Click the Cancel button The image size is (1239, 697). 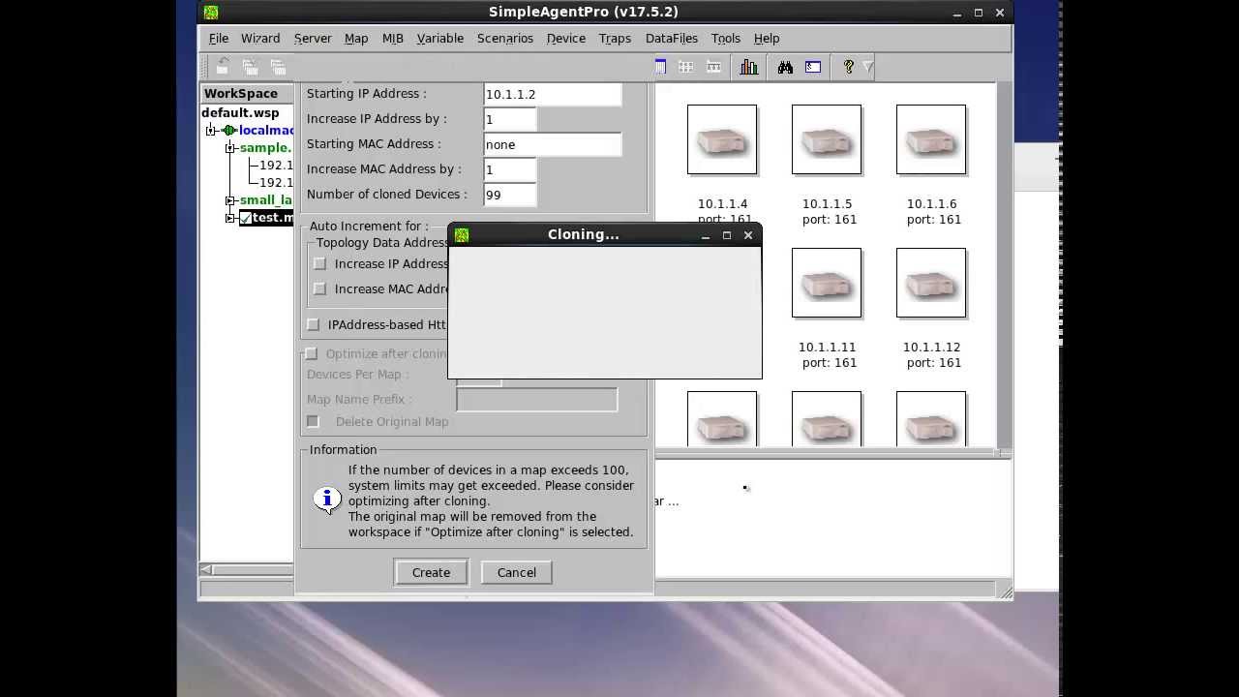[x=517, y=572]
